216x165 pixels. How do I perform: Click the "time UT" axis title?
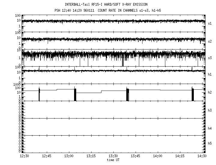tap(113, 160)
